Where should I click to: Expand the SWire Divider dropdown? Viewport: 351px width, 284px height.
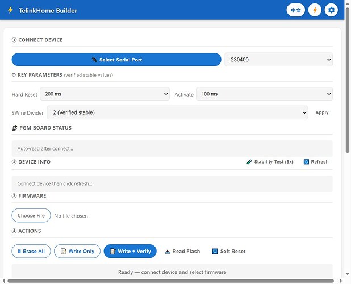pyautogui.click(x=177, y=112)
